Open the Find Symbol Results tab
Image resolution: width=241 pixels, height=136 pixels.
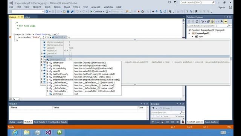tap(58, 122)
